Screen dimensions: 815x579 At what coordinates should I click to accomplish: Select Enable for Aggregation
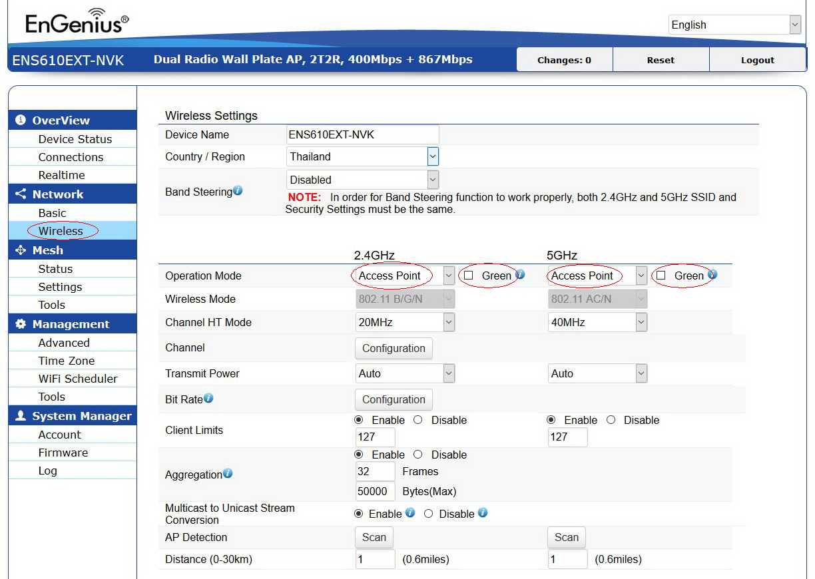click(x=359, y=455)
